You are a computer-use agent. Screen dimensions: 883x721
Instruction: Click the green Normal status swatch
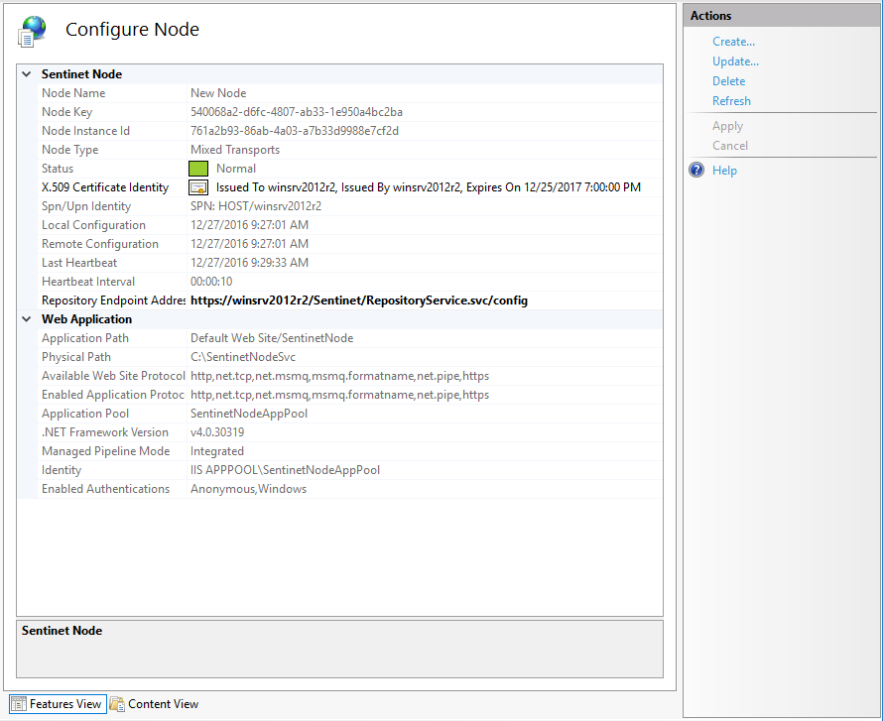tap(198, 169)
